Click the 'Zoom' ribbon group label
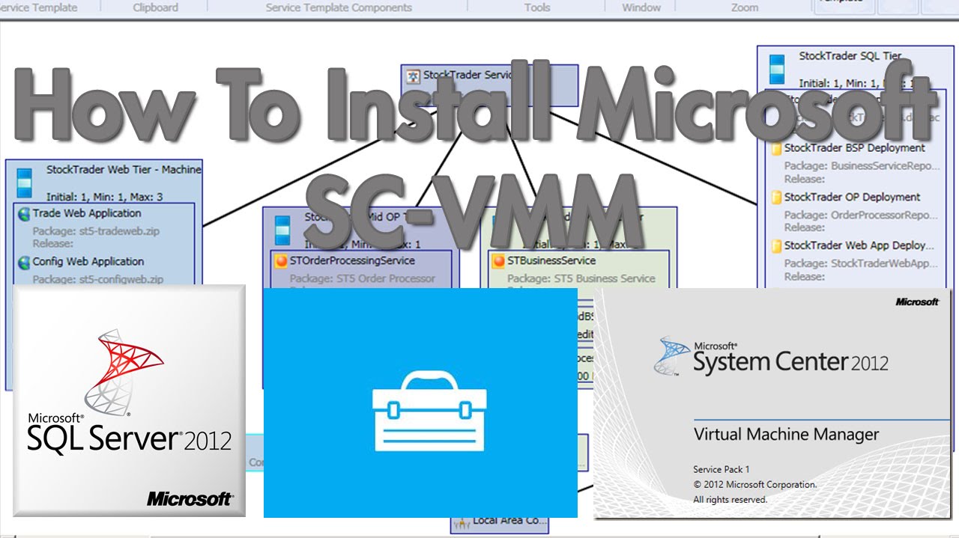The width and height of the screenshot is (959, 538). (745, 7)
